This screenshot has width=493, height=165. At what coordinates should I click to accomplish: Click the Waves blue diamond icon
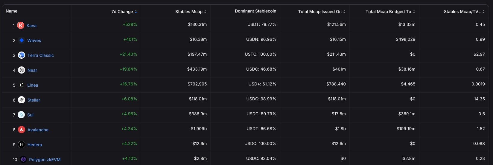click(x=22, y=41)
